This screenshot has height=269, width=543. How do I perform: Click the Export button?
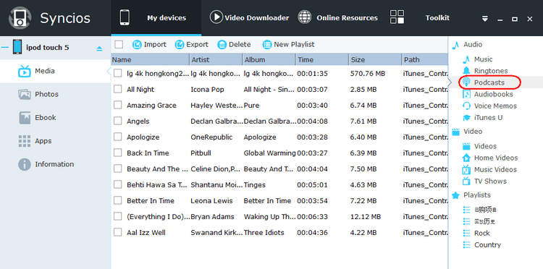192,45
